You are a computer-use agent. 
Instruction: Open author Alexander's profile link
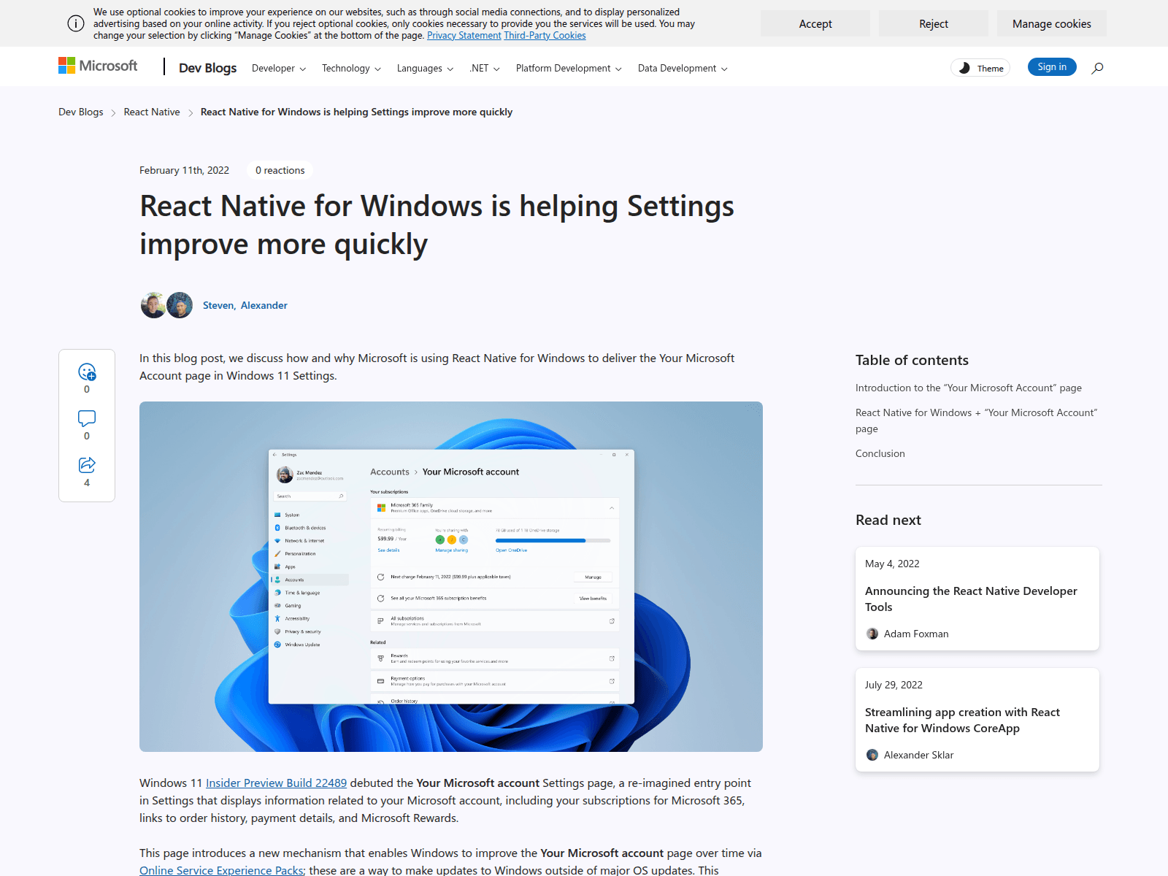tap(264, 305)
